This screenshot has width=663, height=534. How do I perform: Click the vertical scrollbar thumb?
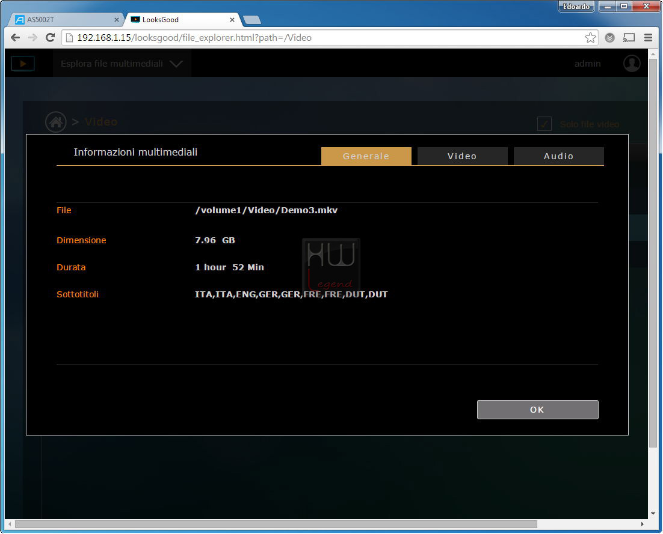pos(653,252)
